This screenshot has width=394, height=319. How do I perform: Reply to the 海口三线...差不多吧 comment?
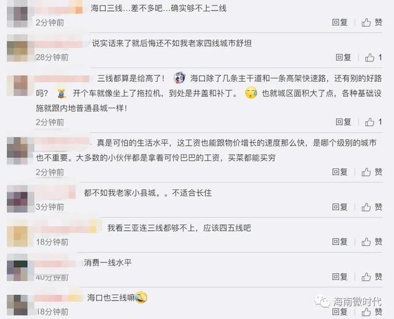click(340, 23)
